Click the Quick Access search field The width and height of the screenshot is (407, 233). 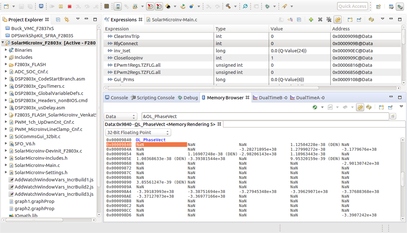(352, 6)
